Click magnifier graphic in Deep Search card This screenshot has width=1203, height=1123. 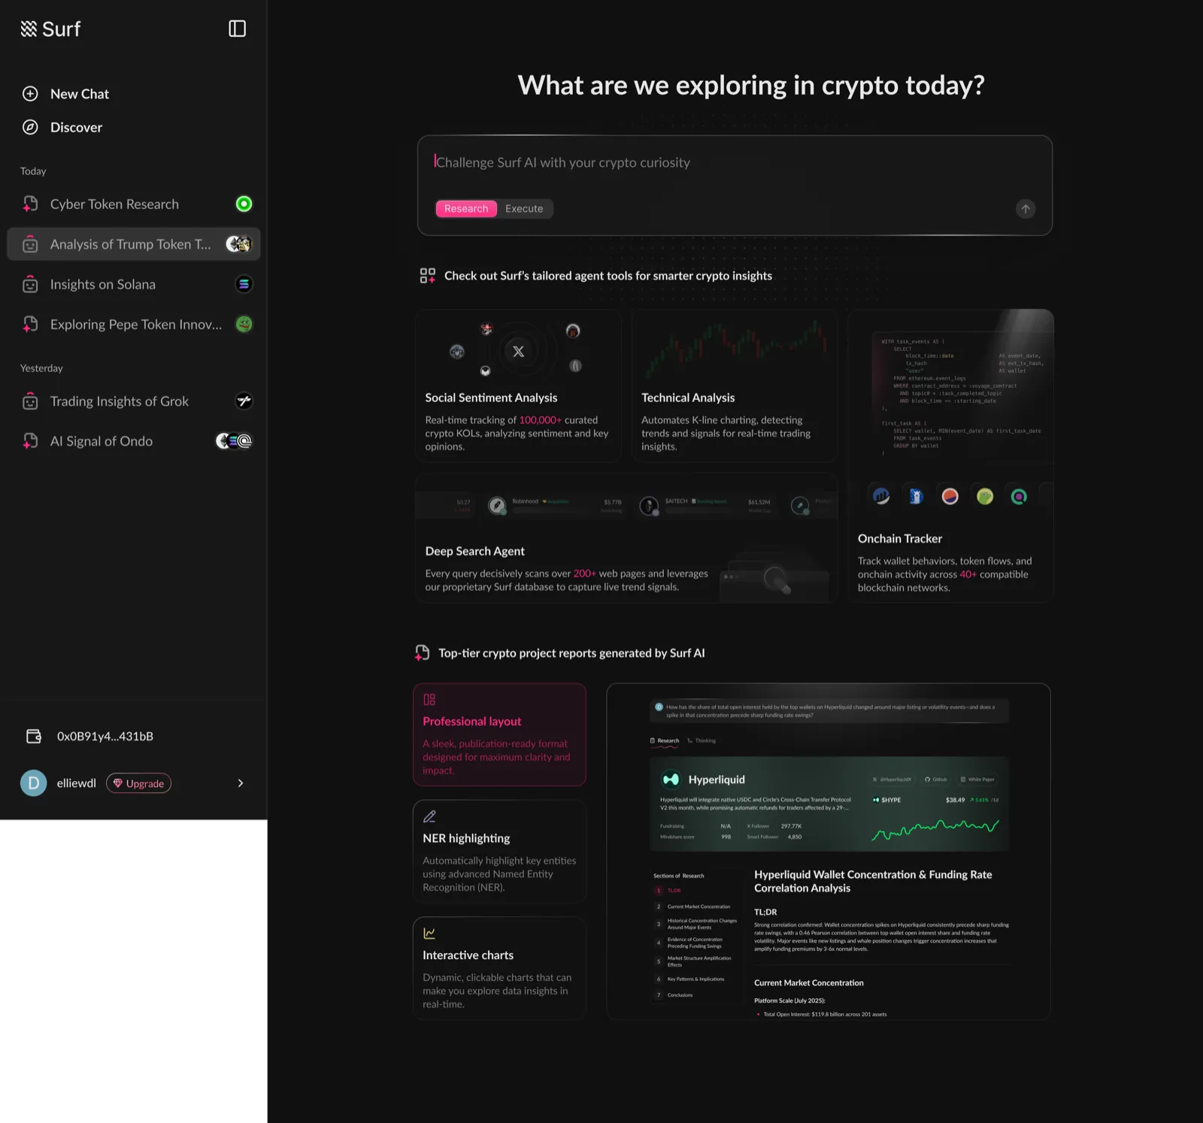point(776,580)
